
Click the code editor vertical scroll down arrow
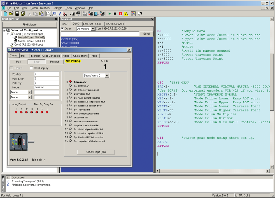(272, 167)
